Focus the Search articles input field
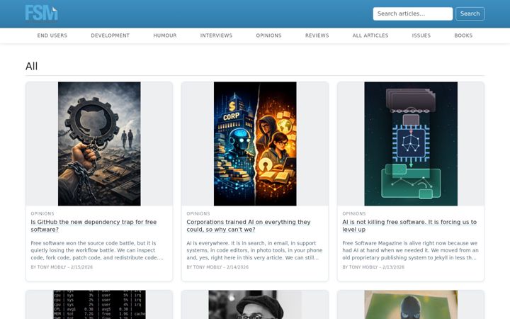The height and width of the screenshot is (319, 510). [412, 13]
